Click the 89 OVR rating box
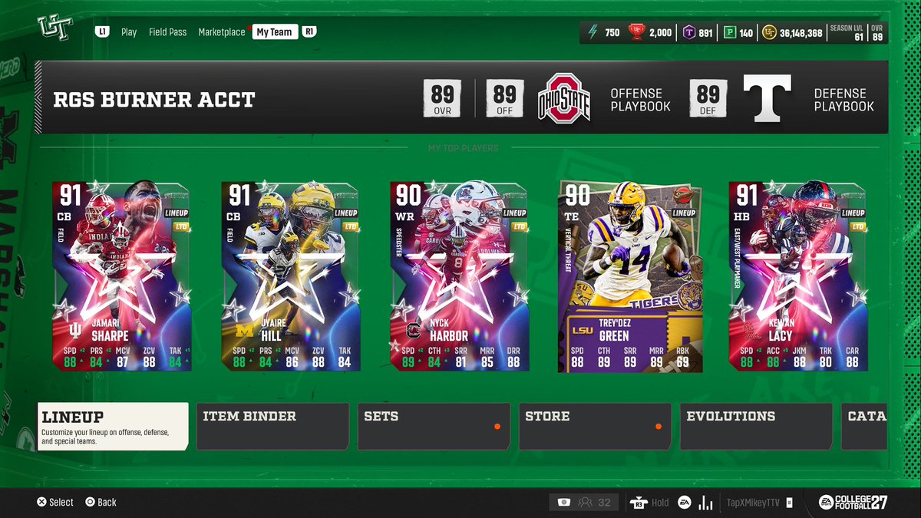 pyautogui.click(x=442, y=98)
